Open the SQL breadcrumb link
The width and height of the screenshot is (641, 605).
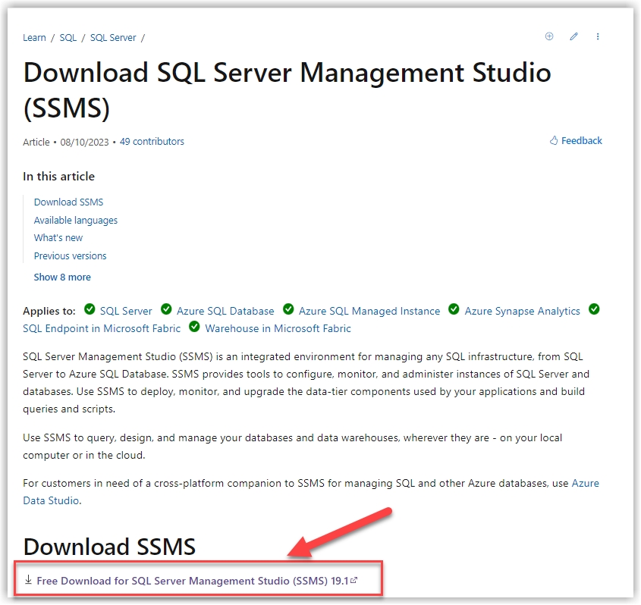point(68,38)
